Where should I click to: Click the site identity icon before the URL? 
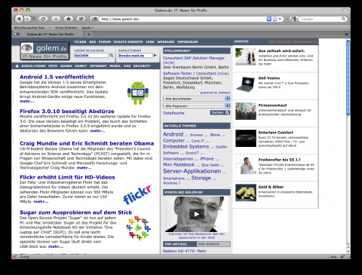coord(94,19)
